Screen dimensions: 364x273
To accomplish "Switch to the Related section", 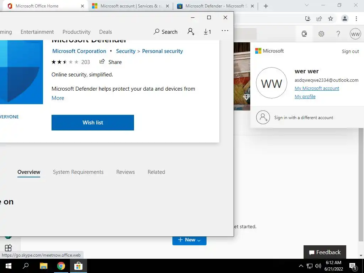I will click(156, 172).
